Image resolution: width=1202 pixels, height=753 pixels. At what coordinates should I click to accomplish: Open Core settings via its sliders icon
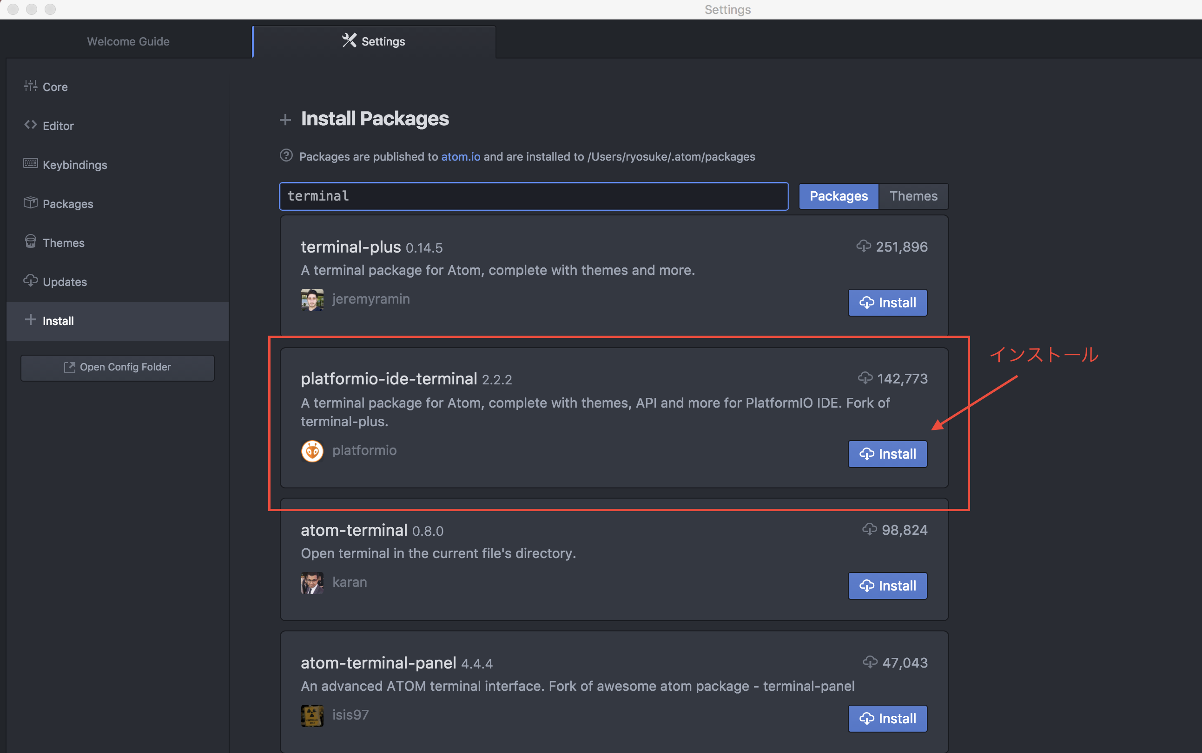(x=30, y=86)
